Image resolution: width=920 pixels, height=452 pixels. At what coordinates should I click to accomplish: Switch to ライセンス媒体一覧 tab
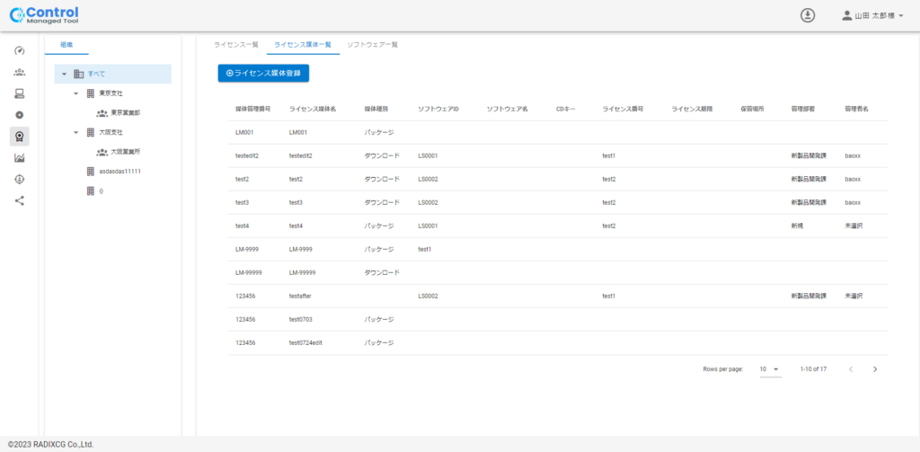click(303, 45)
